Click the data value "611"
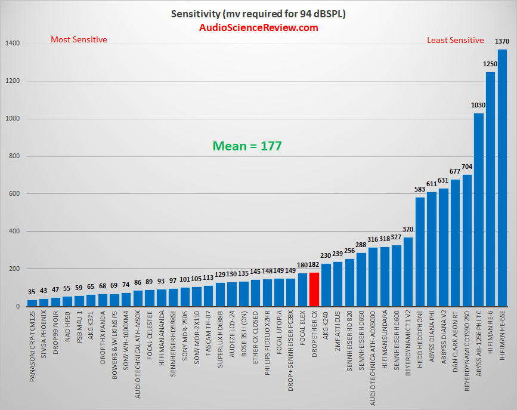 432,184
